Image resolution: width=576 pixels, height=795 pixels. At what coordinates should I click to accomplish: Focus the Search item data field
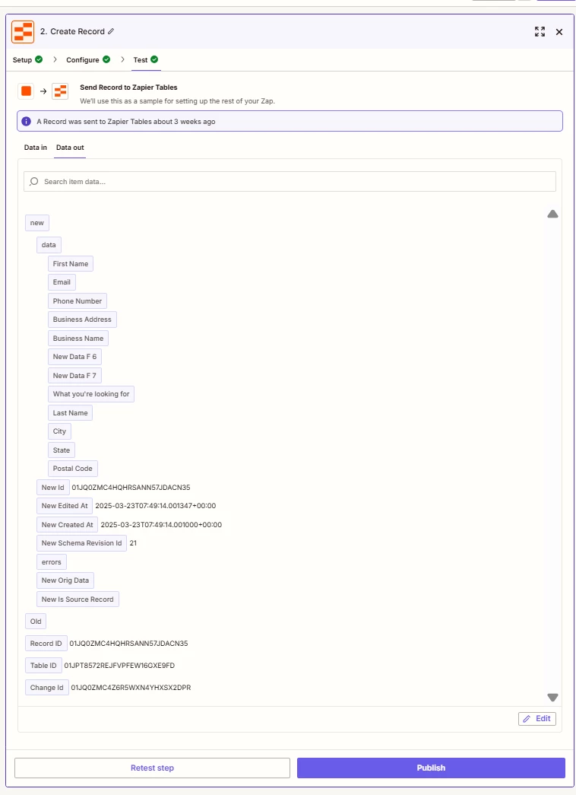(x=290, y=182)
